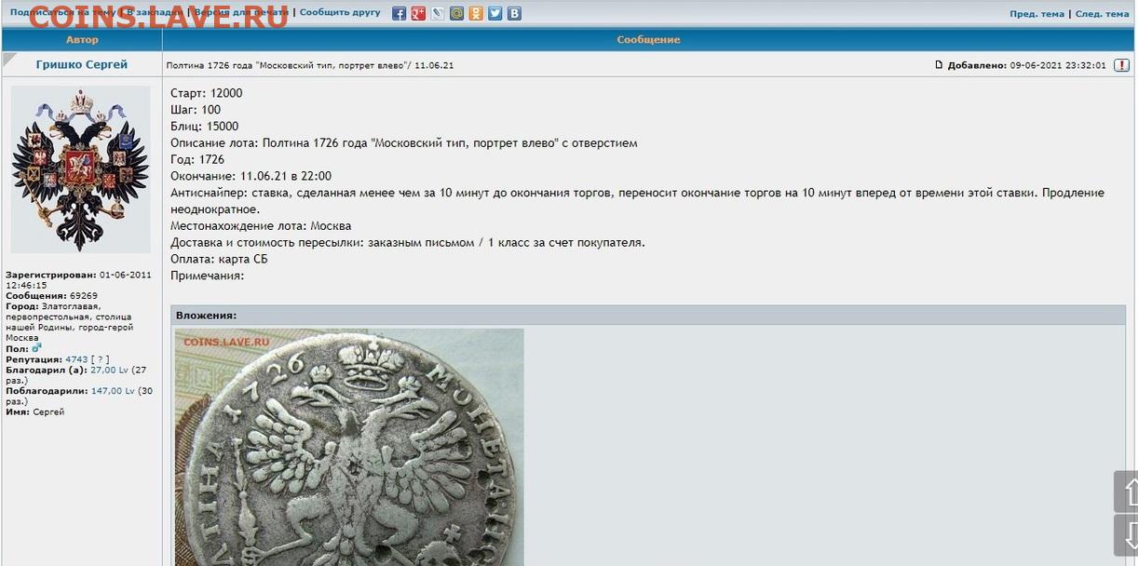This screenshot has width=1138, height=566.
Task: Open thanks received amount 147,00 Lv
Action: tap(113, 391)
